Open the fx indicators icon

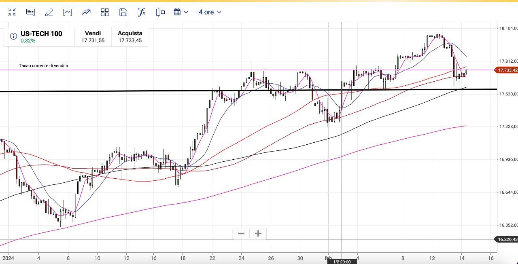coord(142,12)
